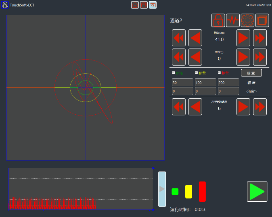Click the red indicator light
Viewport: 272px width, 217px height.
tap(202, 192)
